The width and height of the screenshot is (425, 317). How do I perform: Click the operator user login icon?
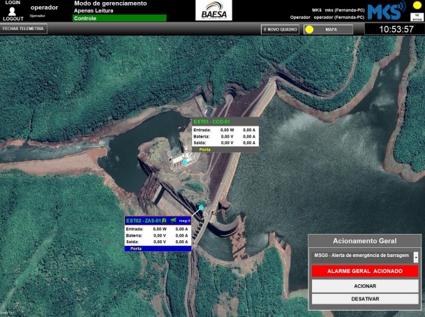click(x=12, y=10)
